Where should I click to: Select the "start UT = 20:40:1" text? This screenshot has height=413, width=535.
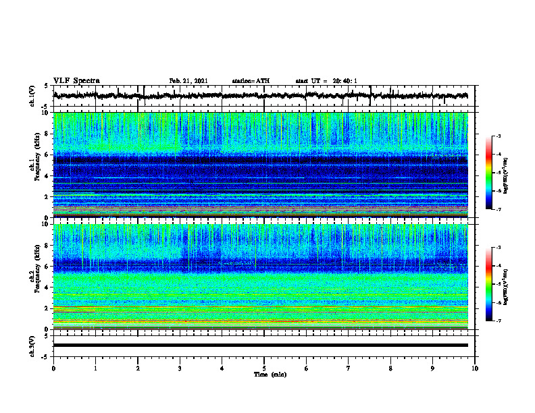click(326, 81)
